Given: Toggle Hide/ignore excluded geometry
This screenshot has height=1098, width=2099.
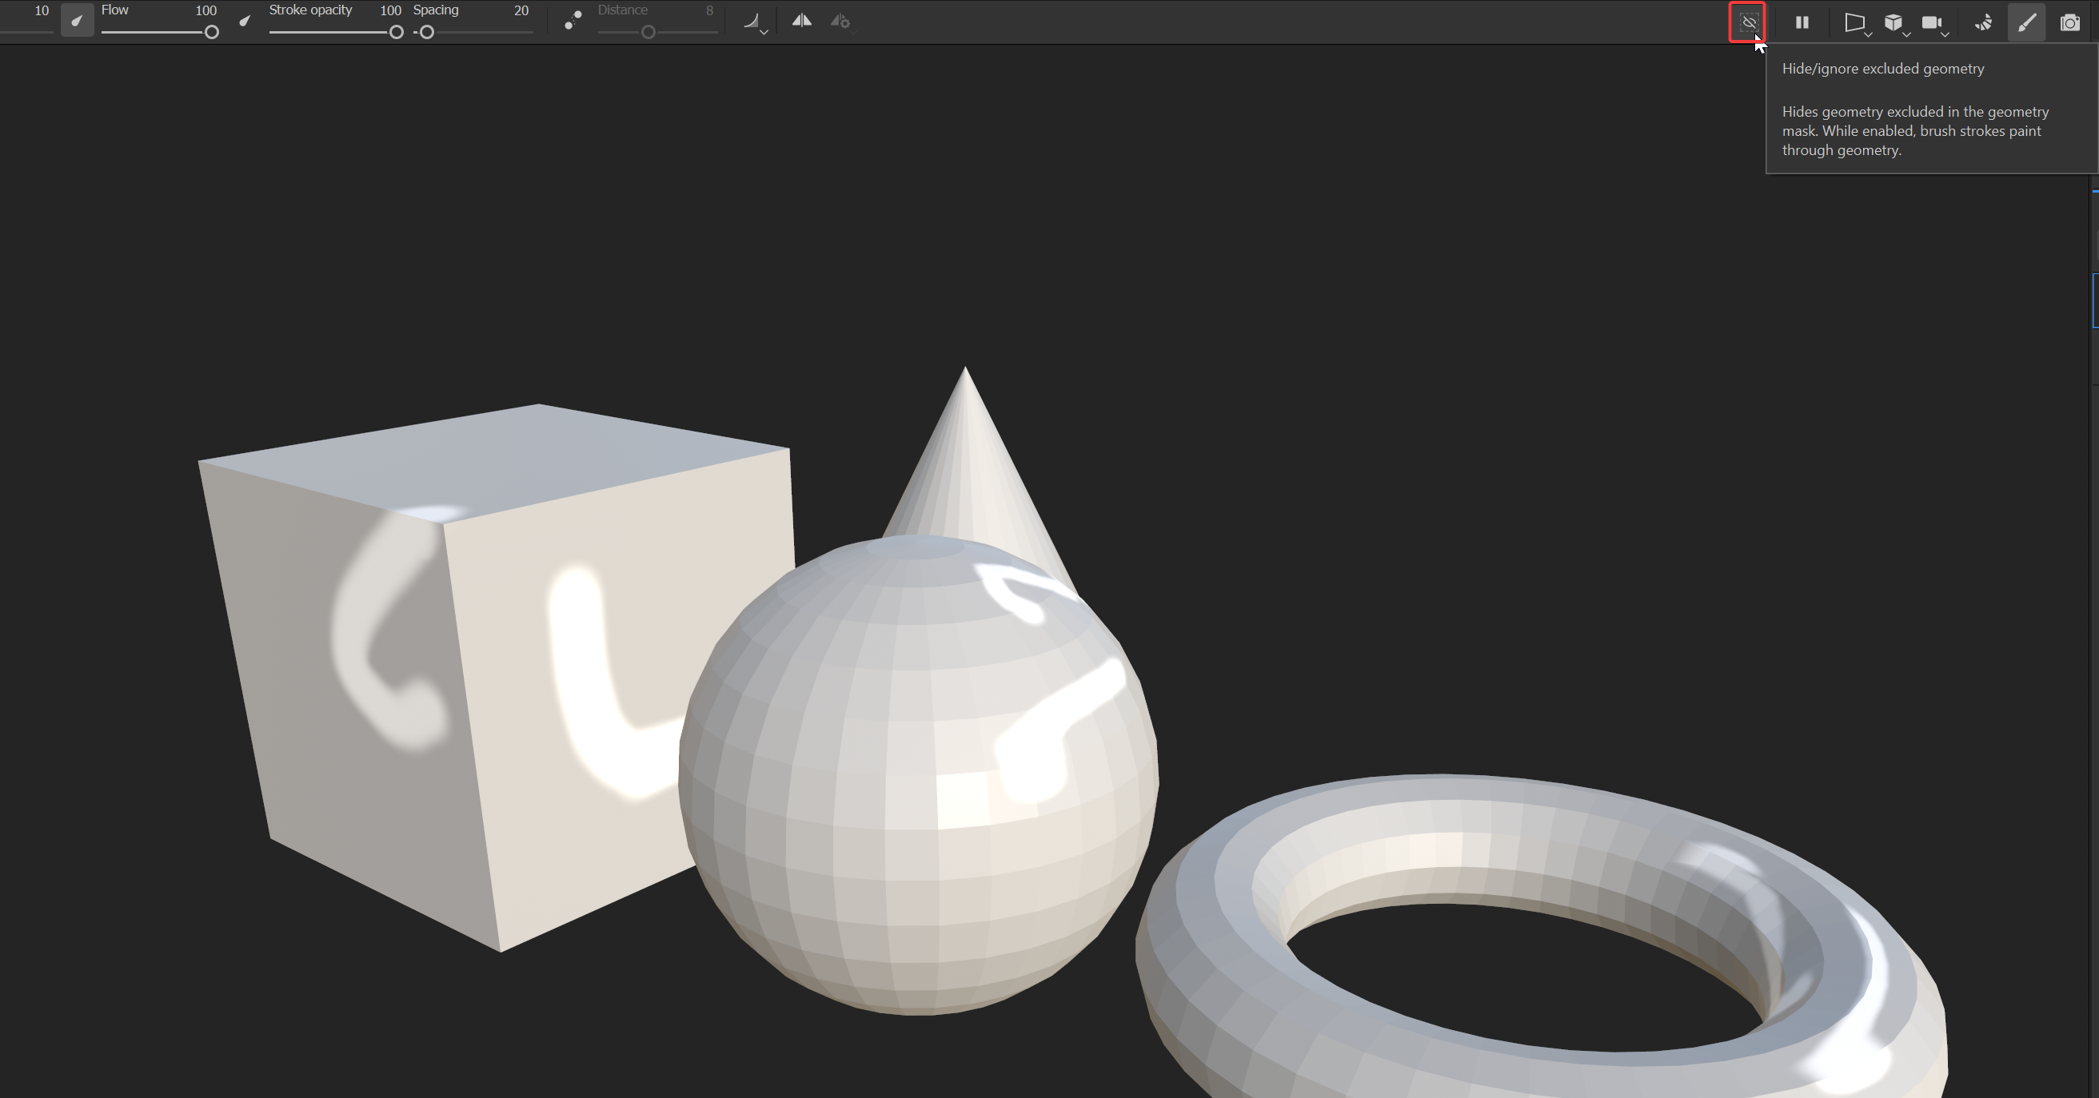Looking at the screenshot, I should [x=1748, y=23].
